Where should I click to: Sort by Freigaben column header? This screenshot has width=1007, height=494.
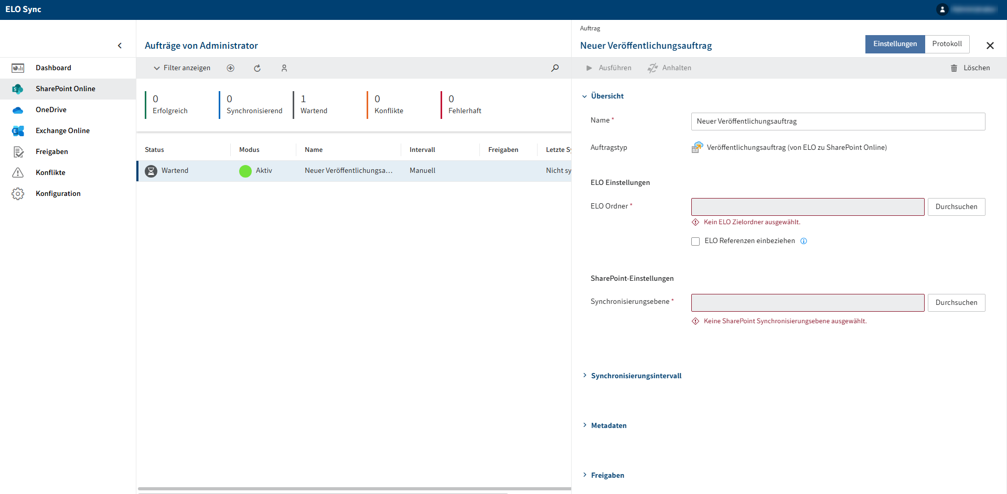click(503, 150)
